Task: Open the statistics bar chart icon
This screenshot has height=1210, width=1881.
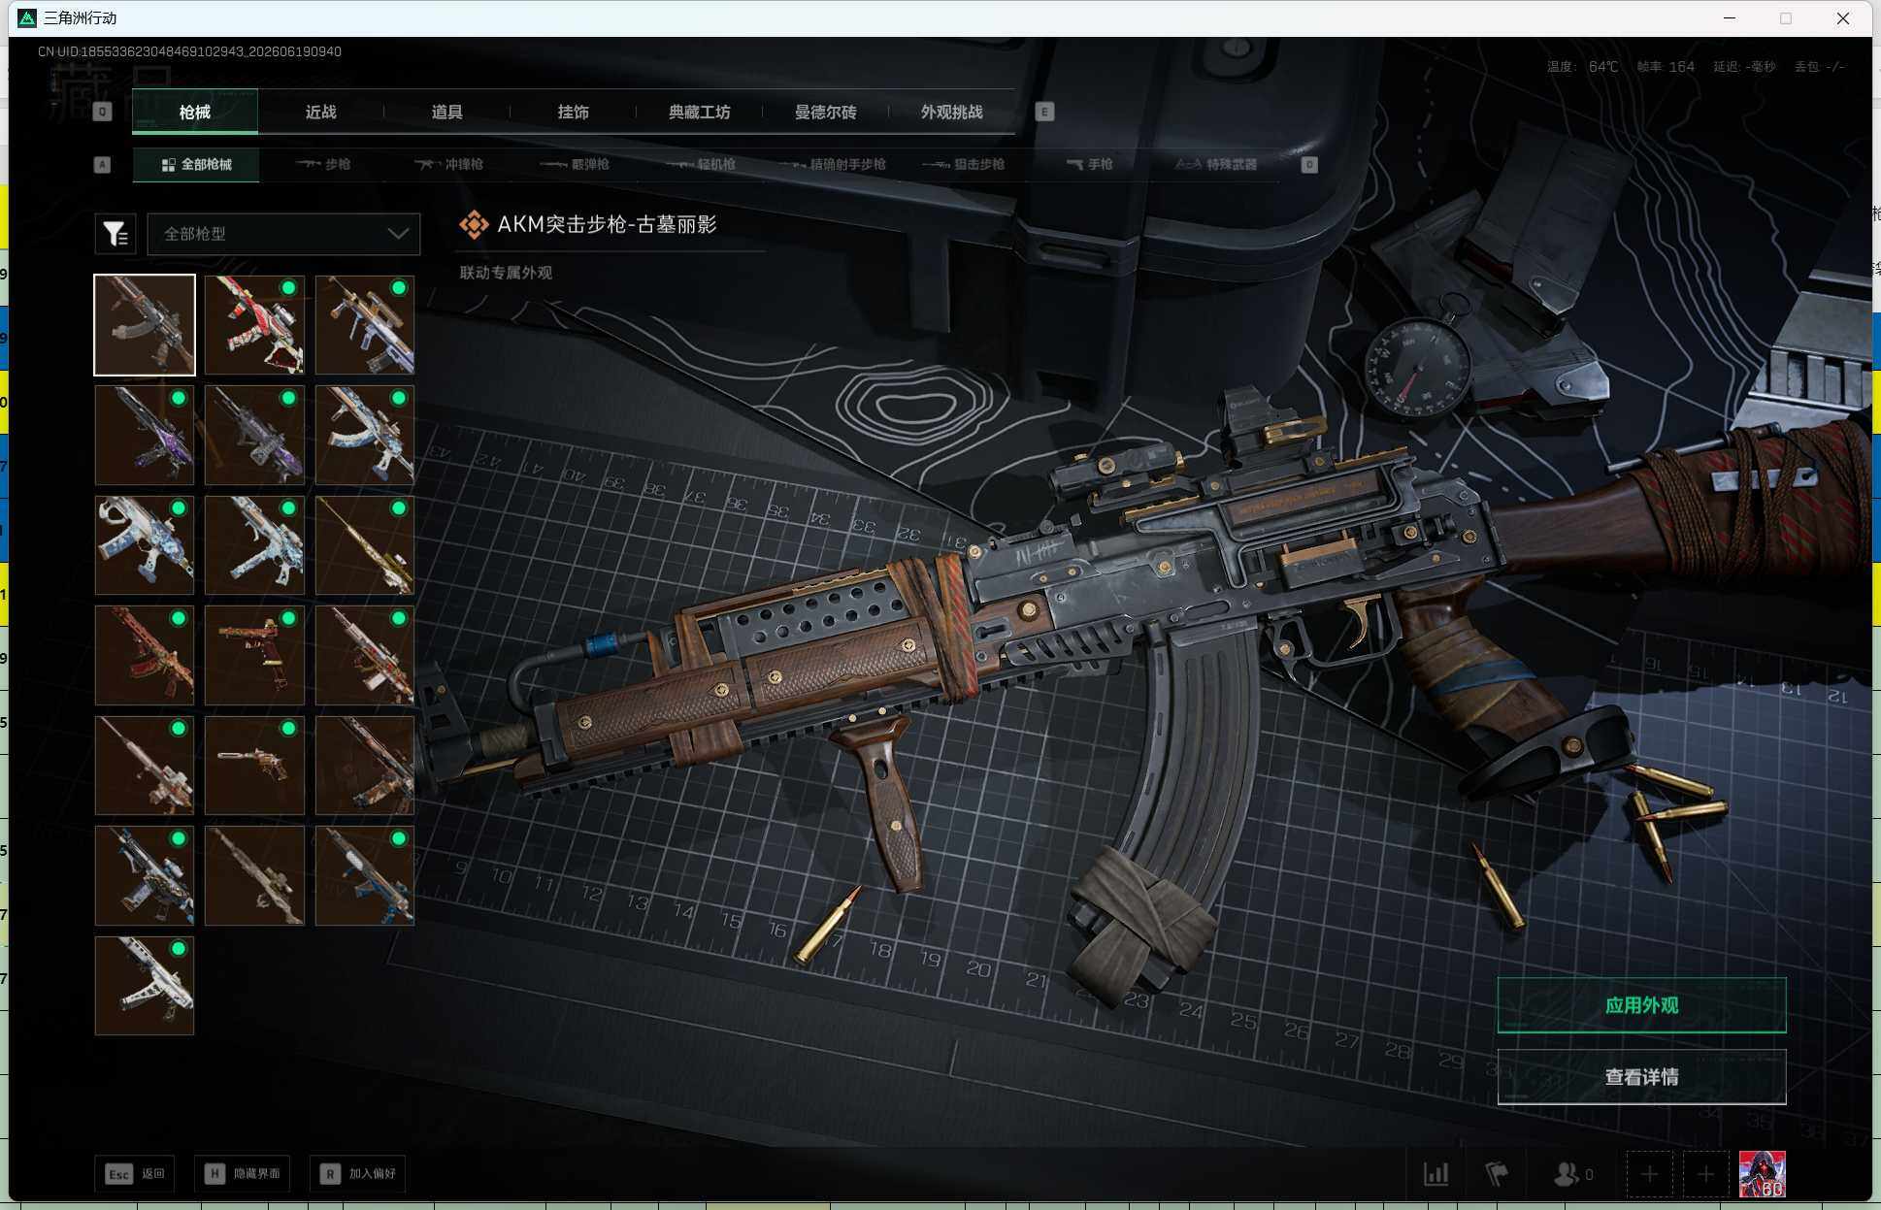Action: [x=1435, y=1174]
